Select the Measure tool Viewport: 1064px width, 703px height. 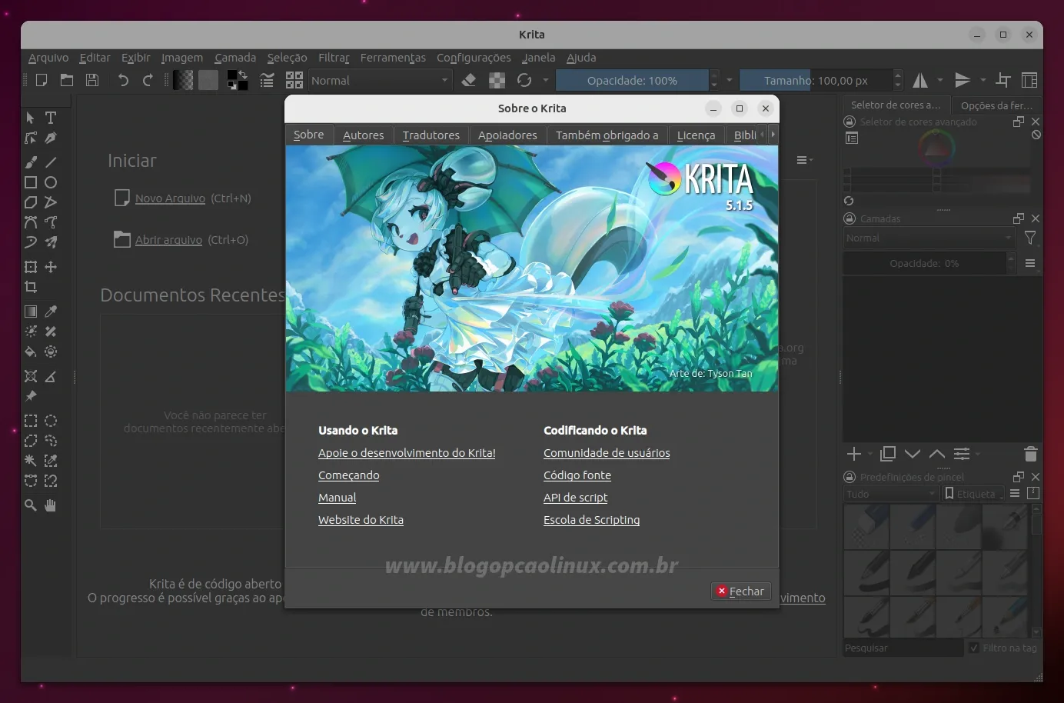pos(51,376)
